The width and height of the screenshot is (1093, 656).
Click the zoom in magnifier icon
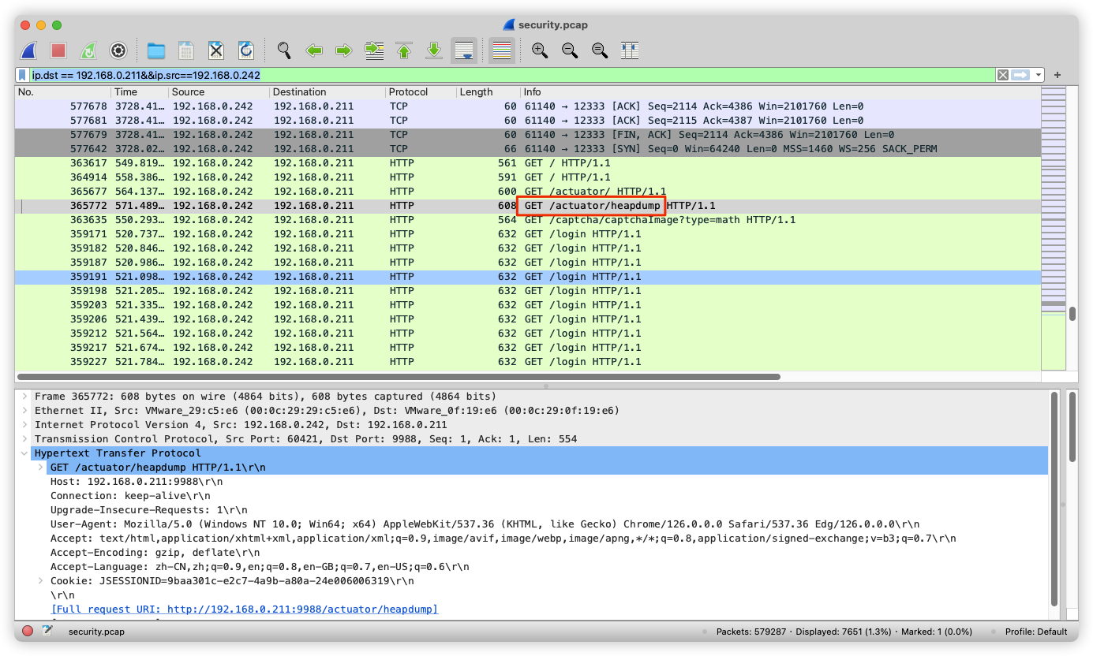pos(540,51)
